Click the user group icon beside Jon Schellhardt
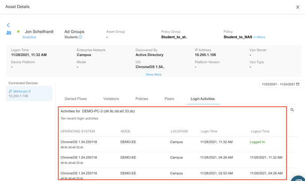Viewport: 305px width, 181px height. (x=9, y=33)
